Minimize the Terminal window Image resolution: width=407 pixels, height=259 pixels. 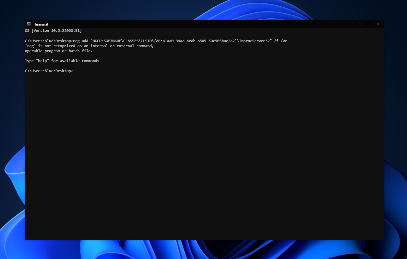(x=356, y=24)
